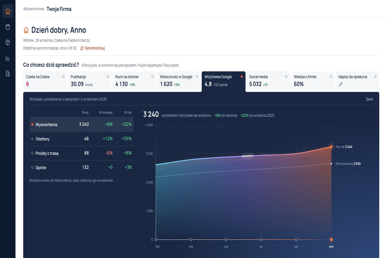This screenshot has height=258, width=387.
Task: Click the pencil icon under Napisz do opiekuna
Action: point(341,84)
